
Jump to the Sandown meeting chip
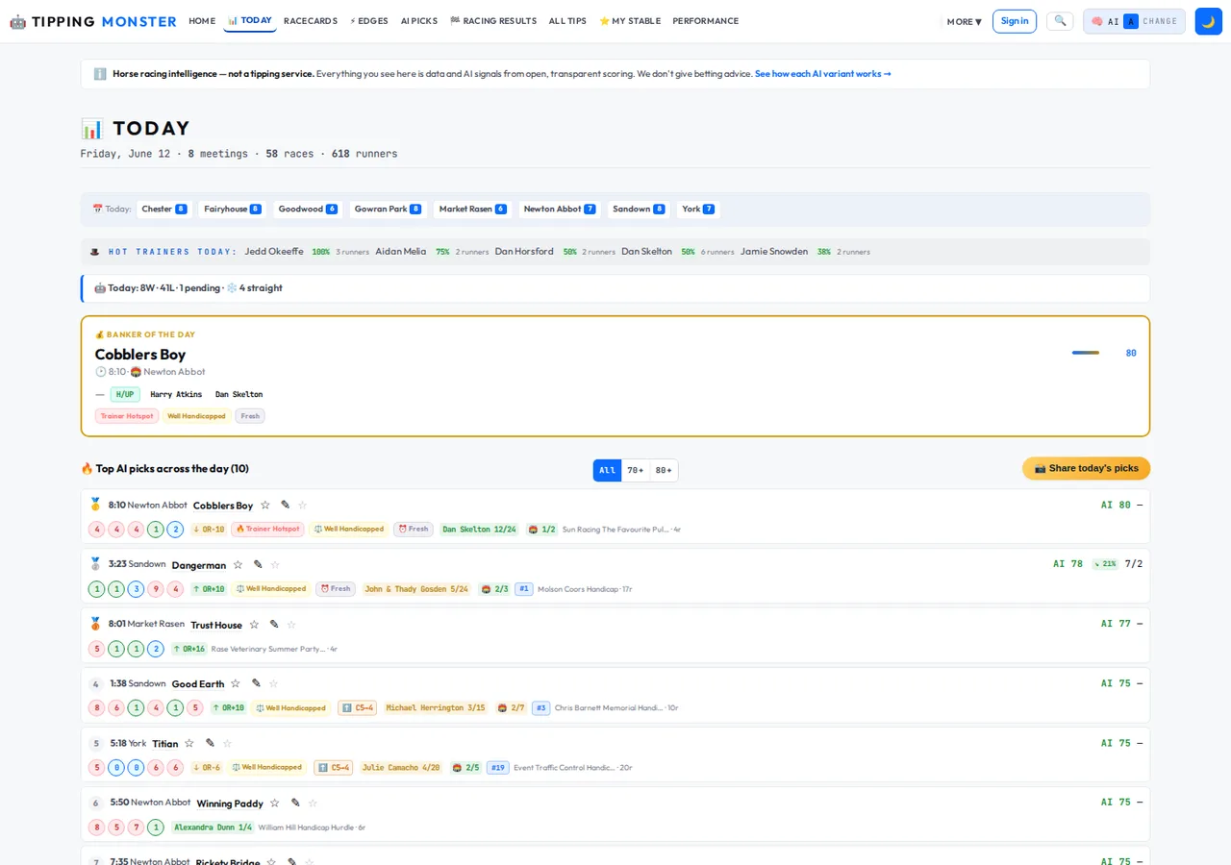pos(639,209)
